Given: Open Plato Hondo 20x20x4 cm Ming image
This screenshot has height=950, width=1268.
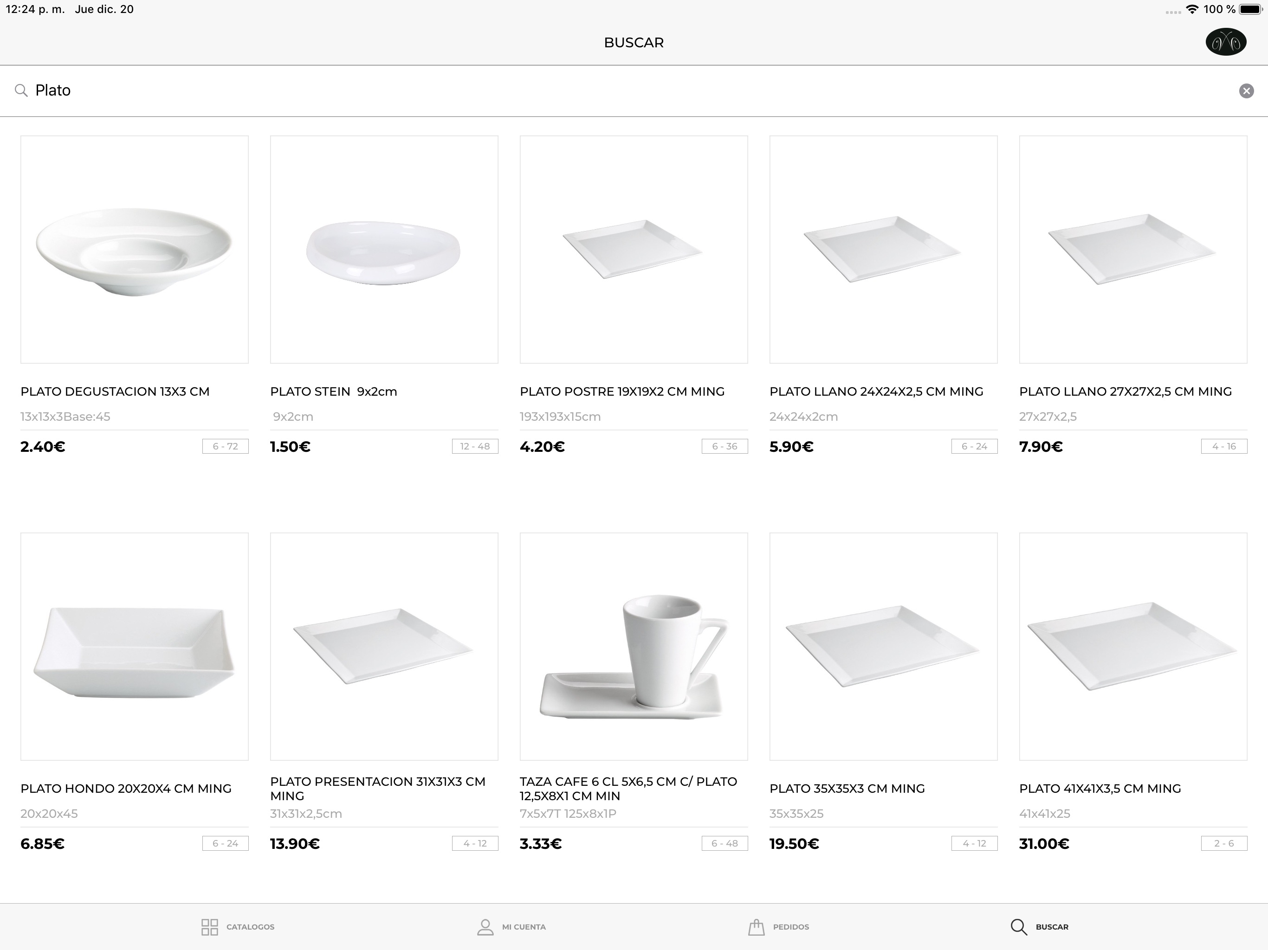Looking at the screenshot, I should point(134,646).
